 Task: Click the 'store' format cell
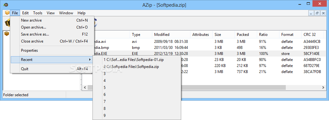coord(285,54)
